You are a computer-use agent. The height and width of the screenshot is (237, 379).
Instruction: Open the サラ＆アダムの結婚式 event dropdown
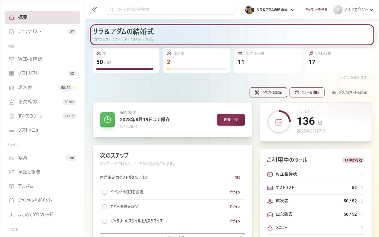pyautogui.click(x=270, y=10)
